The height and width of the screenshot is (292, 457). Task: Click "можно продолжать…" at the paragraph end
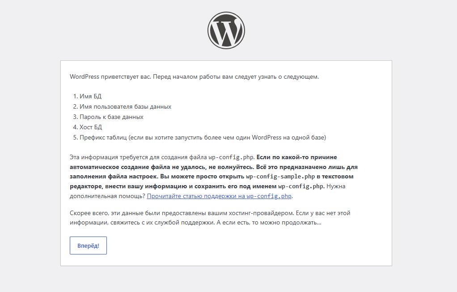point(291,223)
